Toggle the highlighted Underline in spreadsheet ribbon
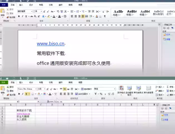Screen dimensions: 175x134 point(26,94)
